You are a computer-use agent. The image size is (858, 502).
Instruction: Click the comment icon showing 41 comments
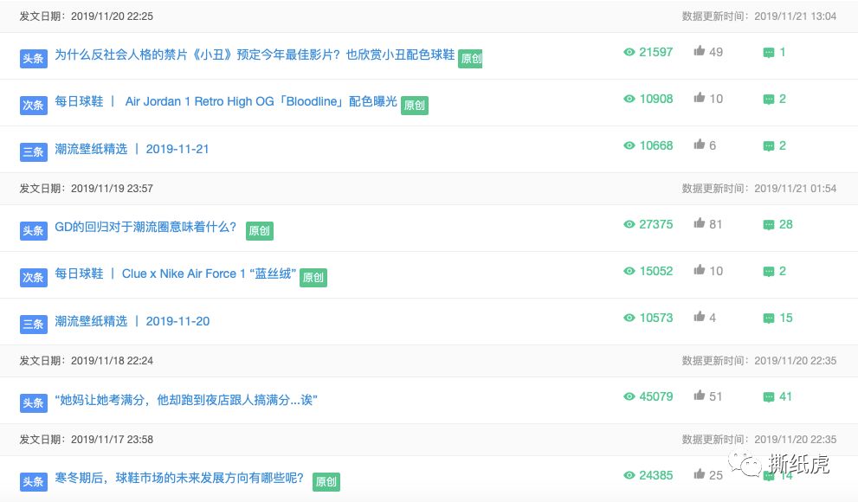pyautogui.click(x=769, y=396)
